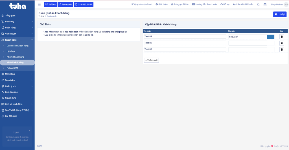Go to Danh sách khách hàng

coord(17,45)
